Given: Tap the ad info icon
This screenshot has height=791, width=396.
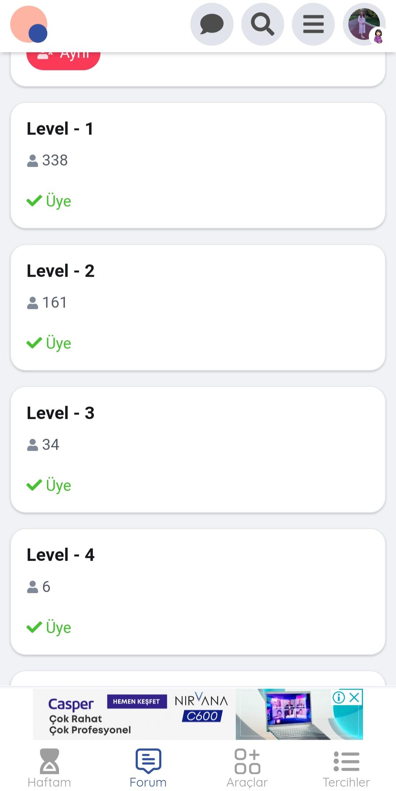Looking at the screenshot, I should tap(339, 697).
